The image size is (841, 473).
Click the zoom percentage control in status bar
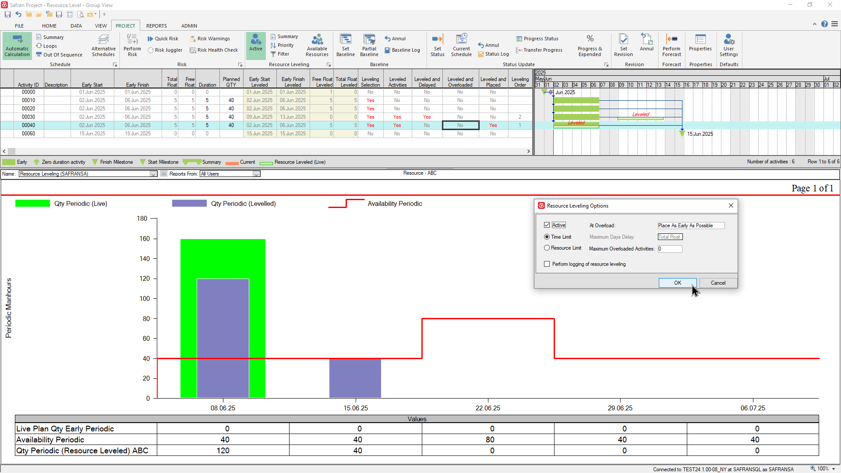[x=823, y=469]
